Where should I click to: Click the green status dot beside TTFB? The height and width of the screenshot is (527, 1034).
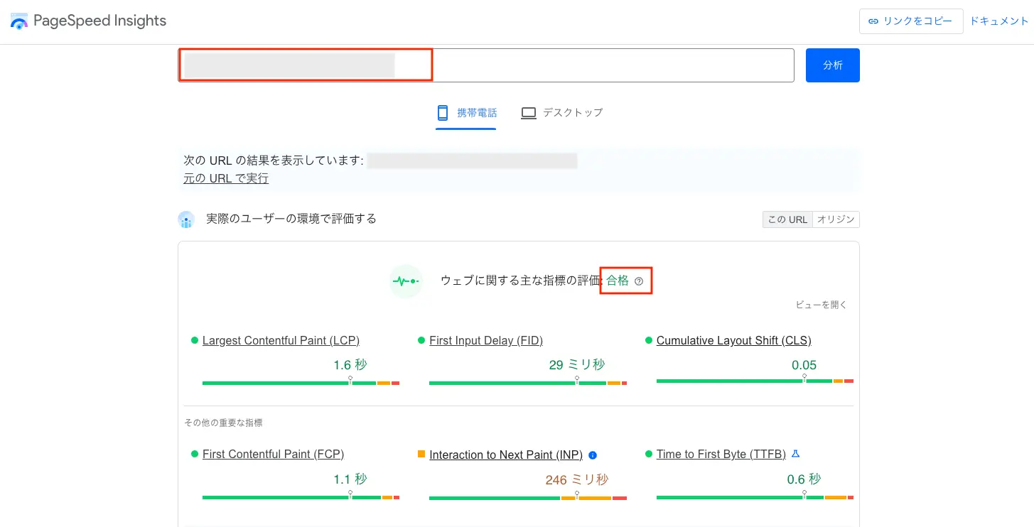(648, 454)
